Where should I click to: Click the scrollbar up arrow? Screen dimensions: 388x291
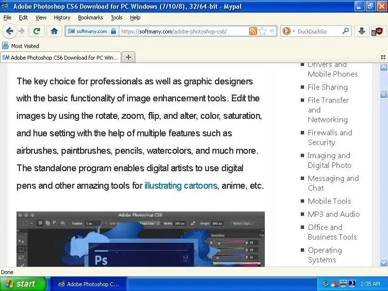pos(384,67)
